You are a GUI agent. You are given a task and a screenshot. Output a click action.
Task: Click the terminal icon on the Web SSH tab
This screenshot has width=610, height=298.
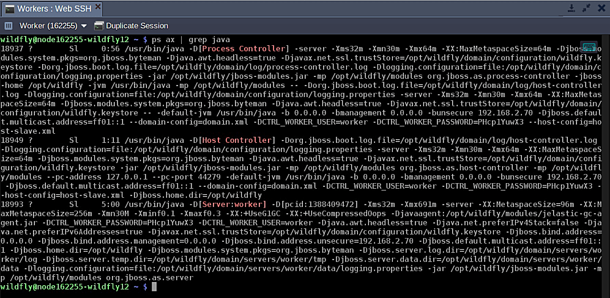(x=9, y=9)
